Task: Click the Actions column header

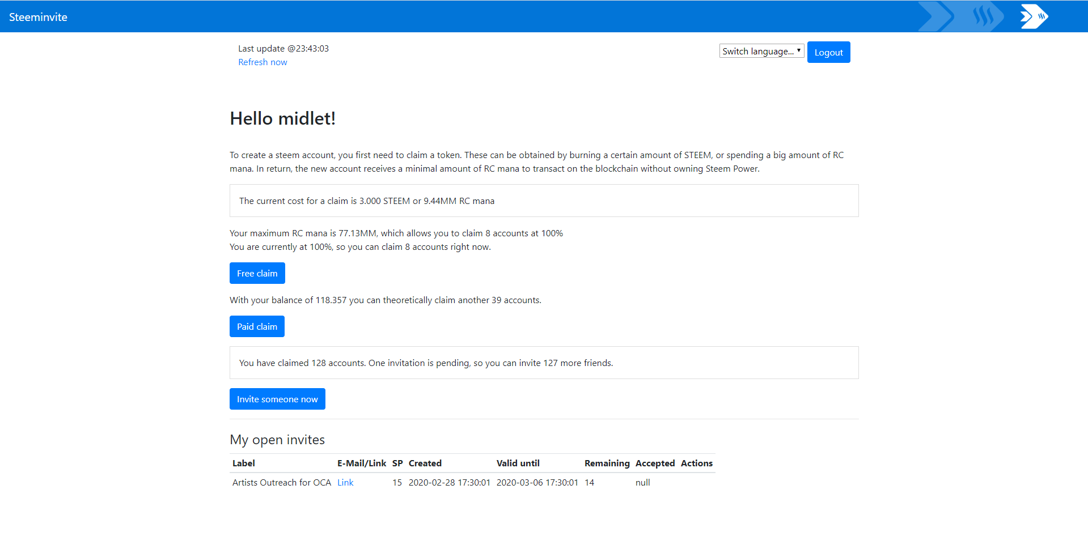Action: (696, 463)
